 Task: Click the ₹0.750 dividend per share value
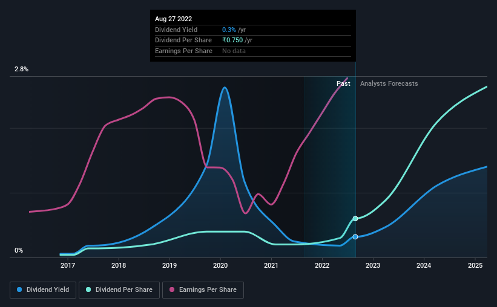[x=232, y=40]
